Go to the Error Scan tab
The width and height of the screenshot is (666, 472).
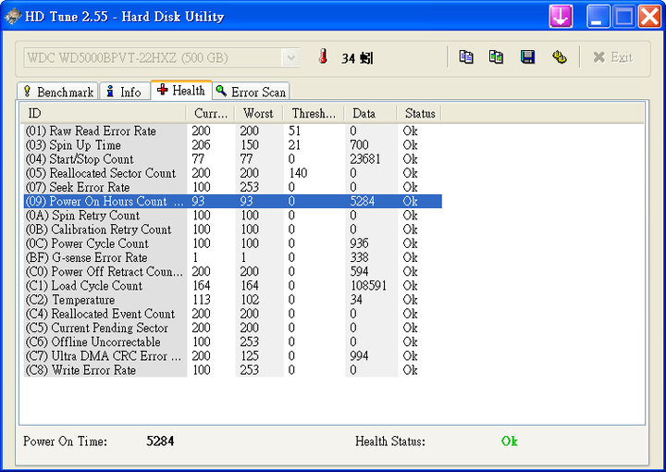point(251,92)
